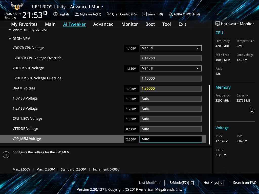Open VDDCR CPU Voltage dropdown
This screenshot has height=194, width=259.
171,48
